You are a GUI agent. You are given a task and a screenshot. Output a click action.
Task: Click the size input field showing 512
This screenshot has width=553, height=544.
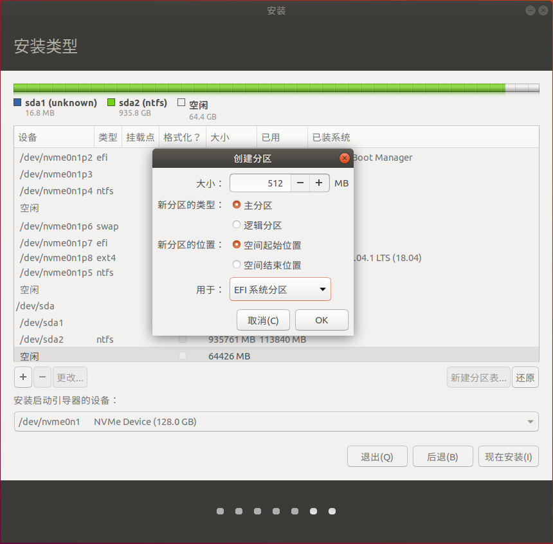[x=260, y=183]
